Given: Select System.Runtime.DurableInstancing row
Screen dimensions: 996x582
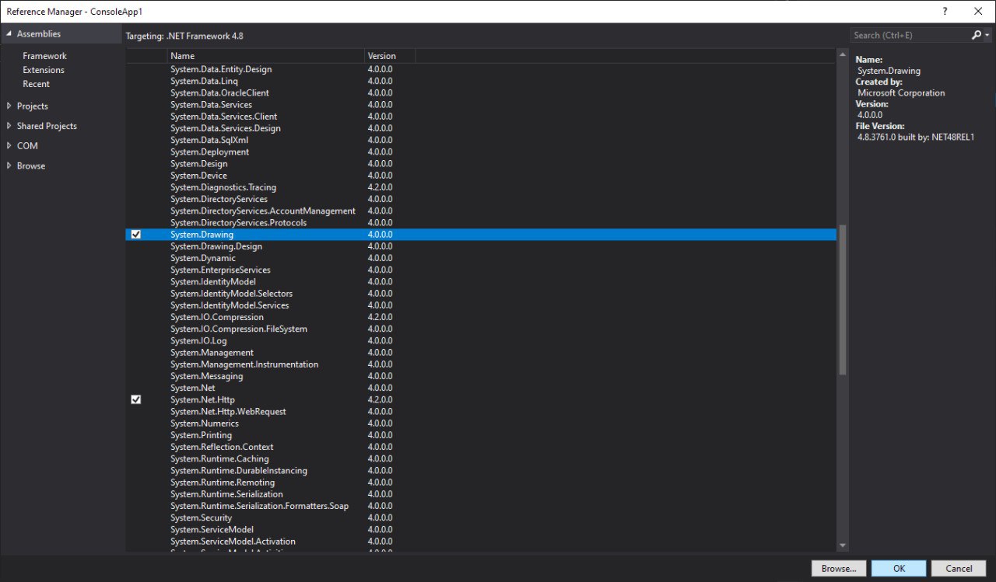Looking at the screenshot, I should pos(481,470).
